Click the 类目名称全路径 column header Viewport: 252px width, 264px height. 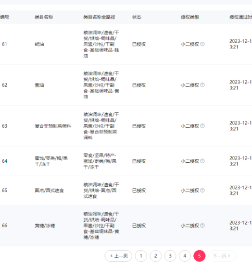coord(99,17)
